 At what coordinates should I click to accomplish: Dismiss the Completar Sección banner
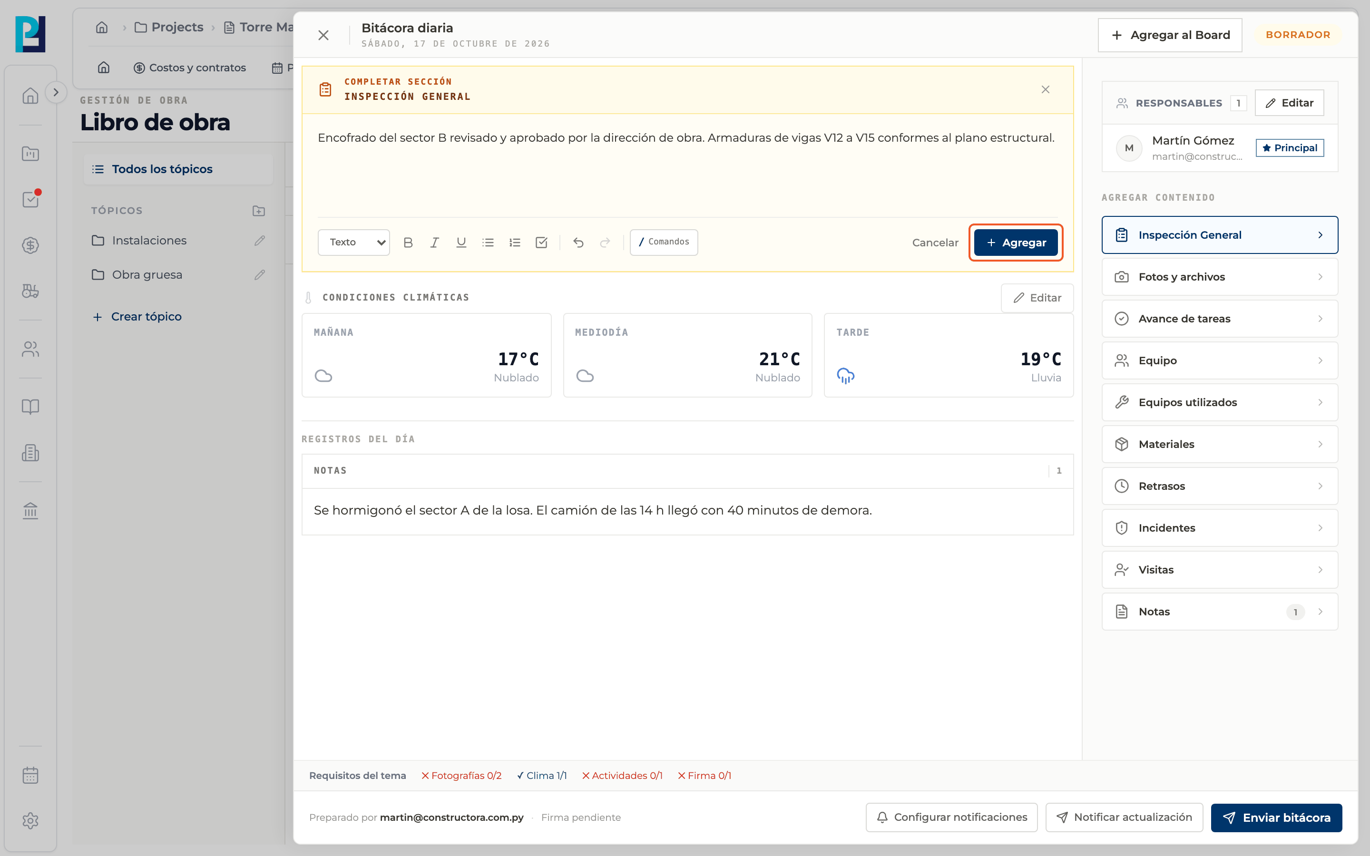coord(1045,89)
